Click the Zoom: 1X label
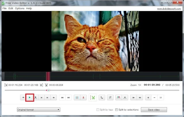 [136, 85]
